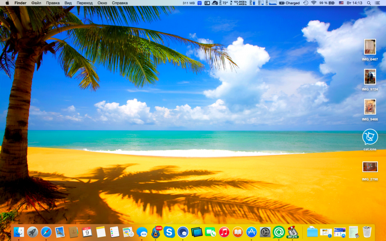Click the Spotlight search magnifier
The image size is (386, 241).
pyautogui.click(x=368, y=3)
